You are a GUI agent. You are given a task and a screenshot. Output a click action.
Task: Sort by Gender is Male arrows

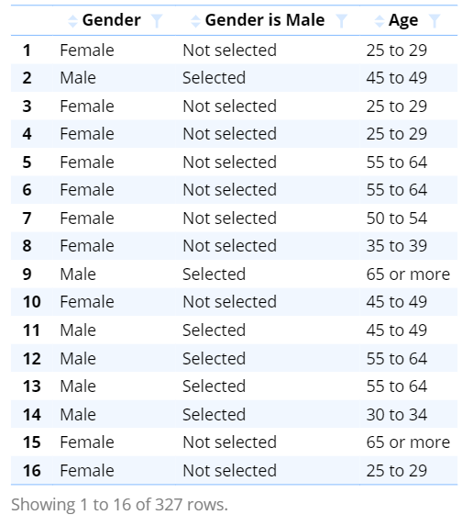195,21
